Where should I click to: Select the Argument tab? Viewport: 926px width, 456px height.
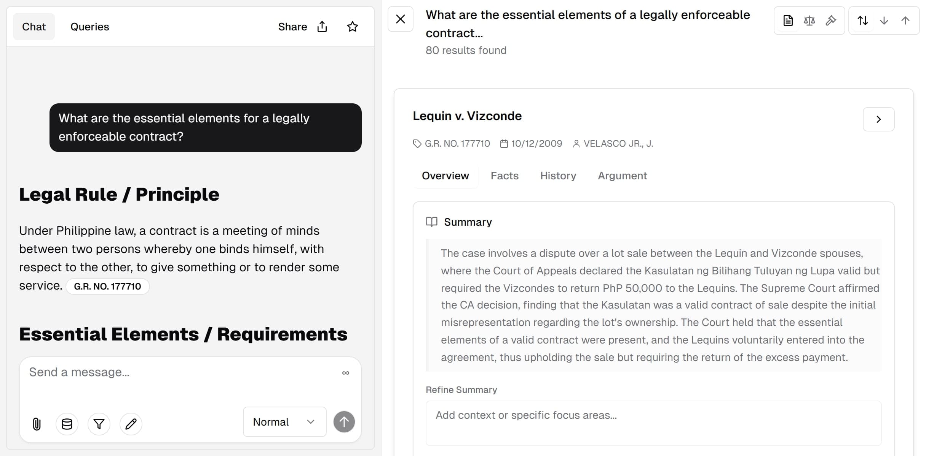622,176
